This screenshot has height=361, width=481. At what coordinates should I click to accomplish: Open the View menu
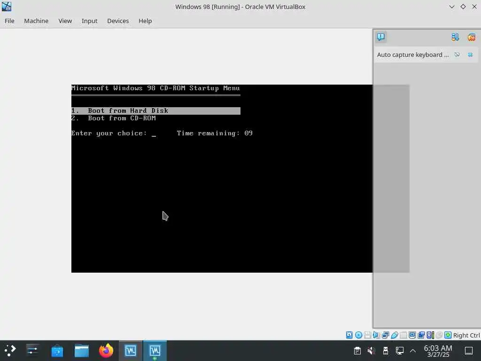coord(65,21)
